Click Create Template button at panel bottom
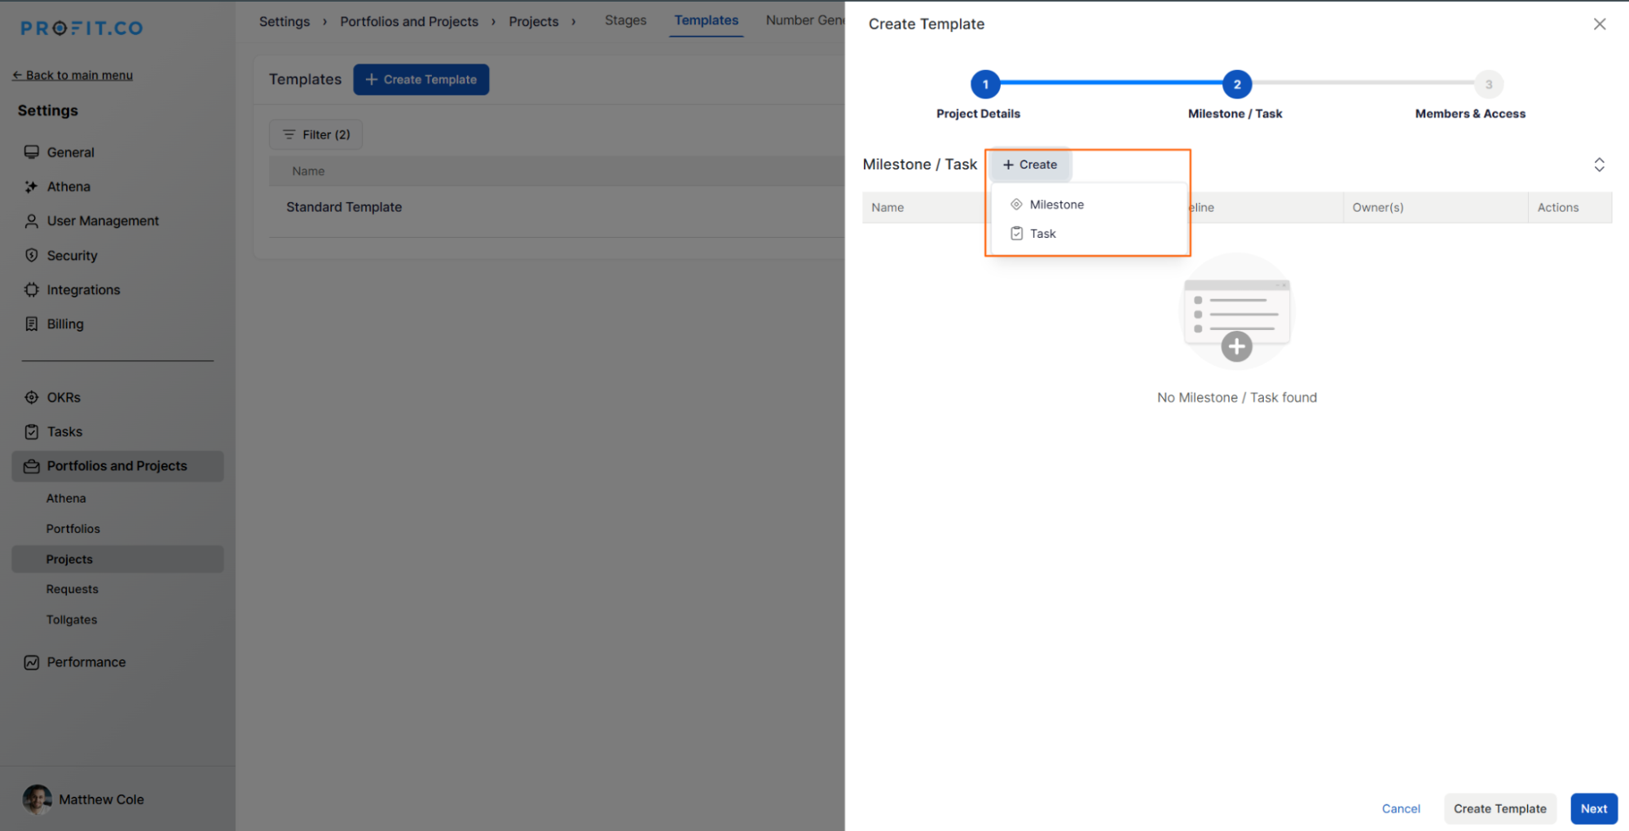1629x831 pixels. point(1499,808)
